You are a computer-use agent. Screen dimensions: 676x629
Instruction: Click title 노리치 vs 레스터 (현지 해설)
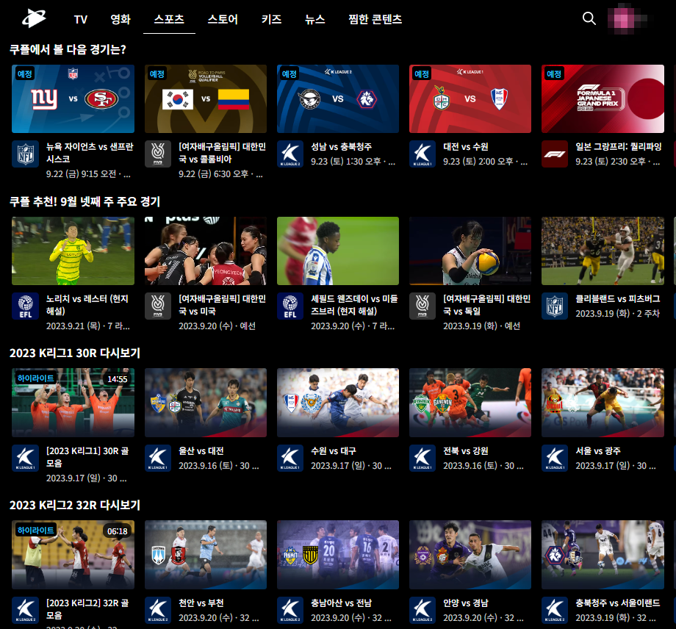click(87, 305)
